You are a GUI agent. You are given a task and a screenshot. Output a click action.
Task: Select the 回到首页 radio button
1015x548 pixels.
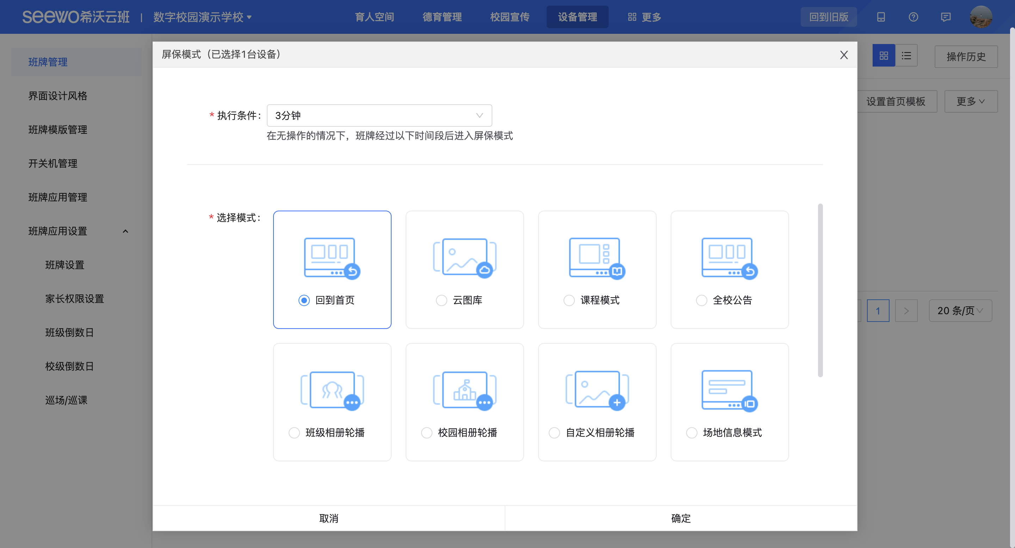tap(304, 300)
